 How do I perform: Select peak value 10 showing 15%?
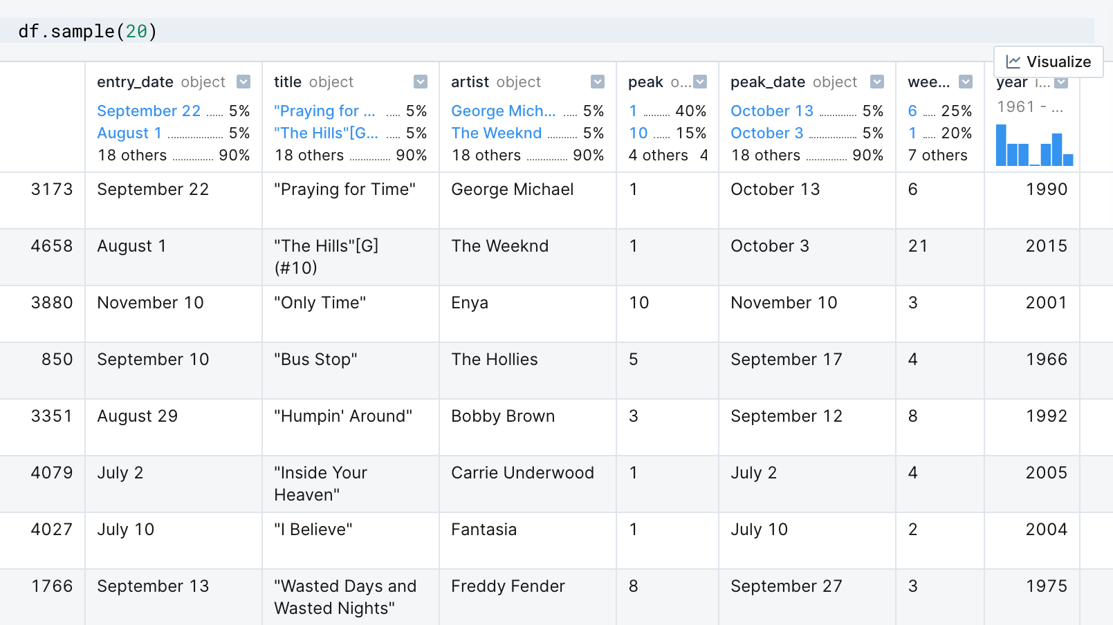pos(638,133)
